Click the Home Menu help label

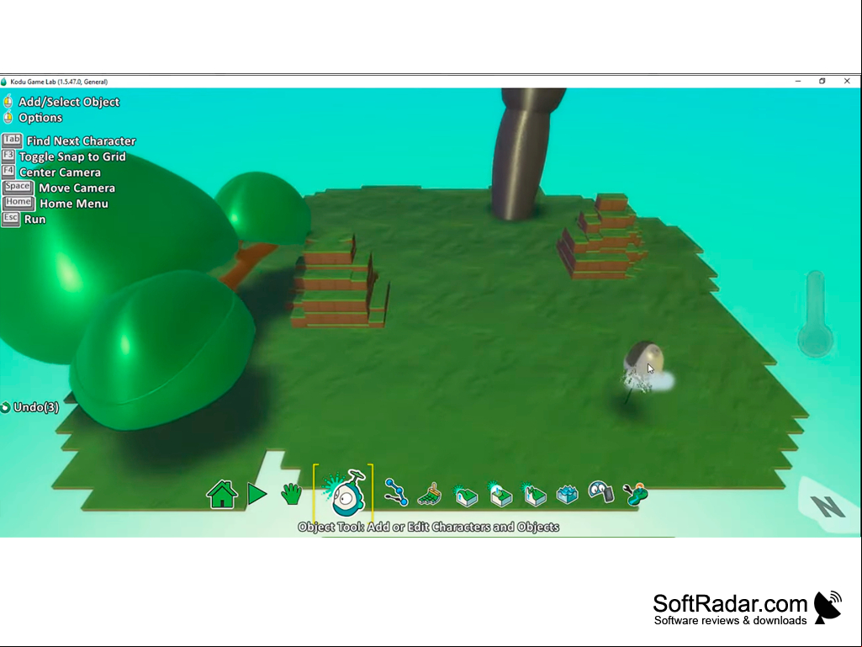click(74, 204)
